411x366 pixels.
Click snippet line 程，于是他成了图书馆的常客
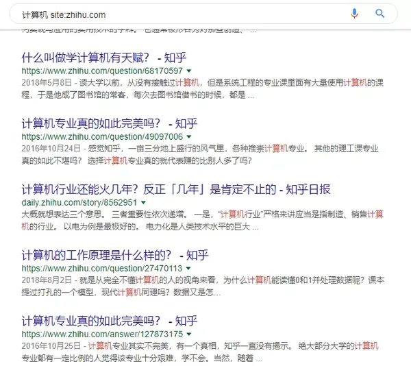coord(138,95)
